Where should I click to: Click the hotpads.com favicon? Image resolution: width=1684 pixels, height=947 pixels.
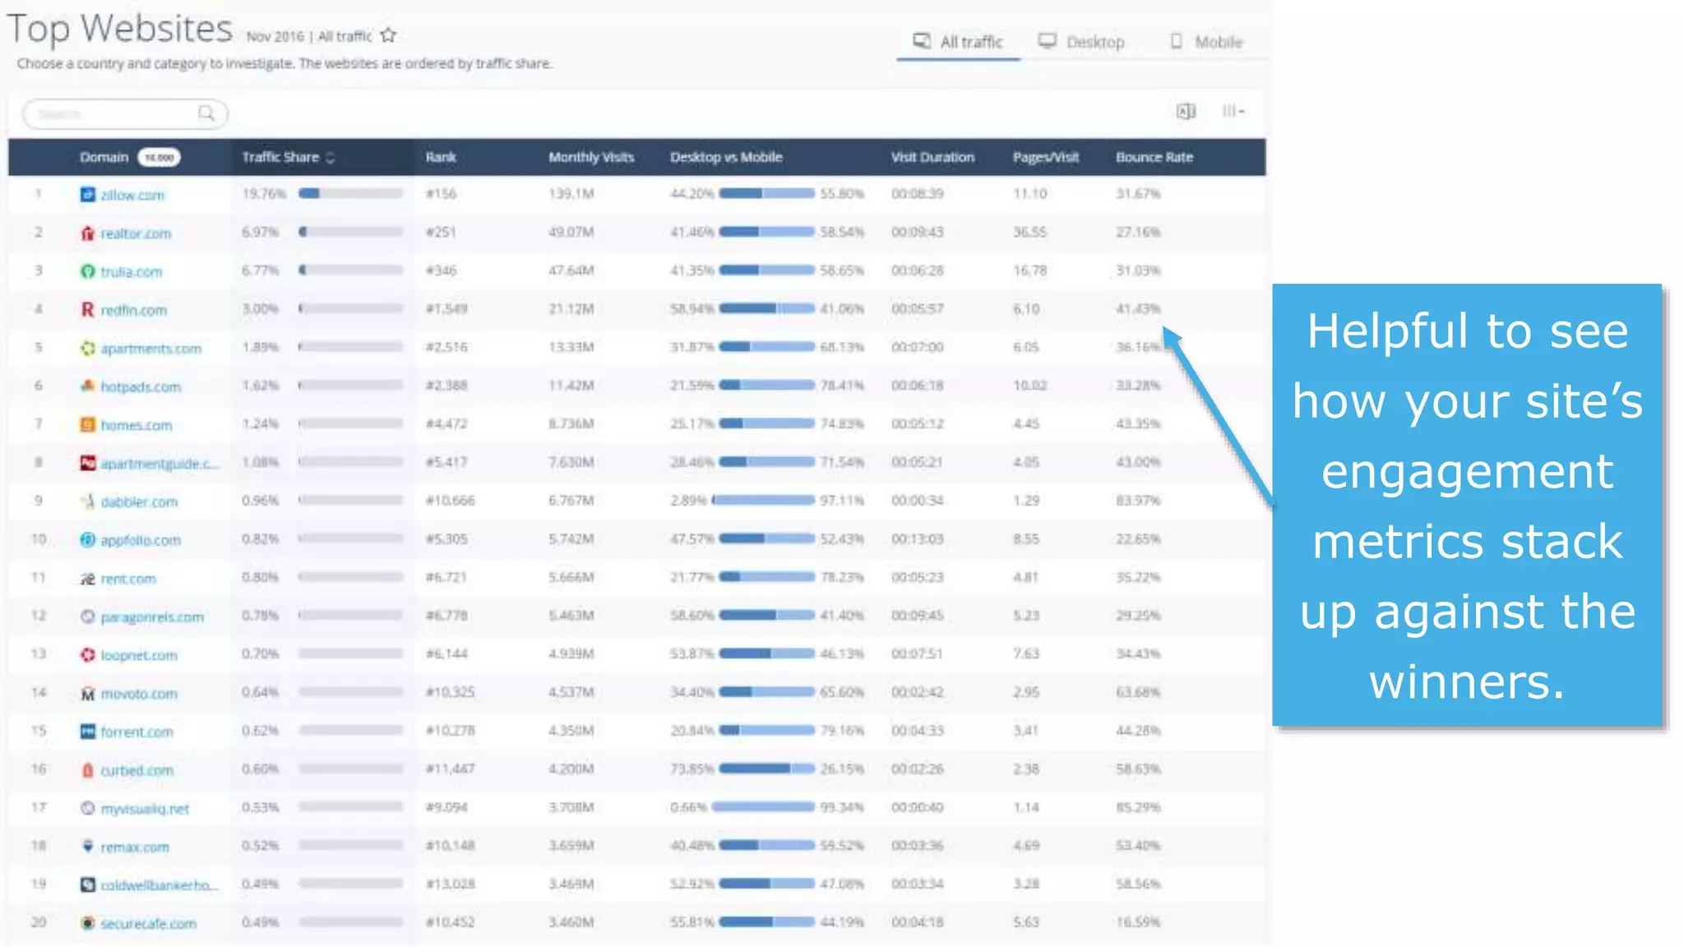(87, 386)
